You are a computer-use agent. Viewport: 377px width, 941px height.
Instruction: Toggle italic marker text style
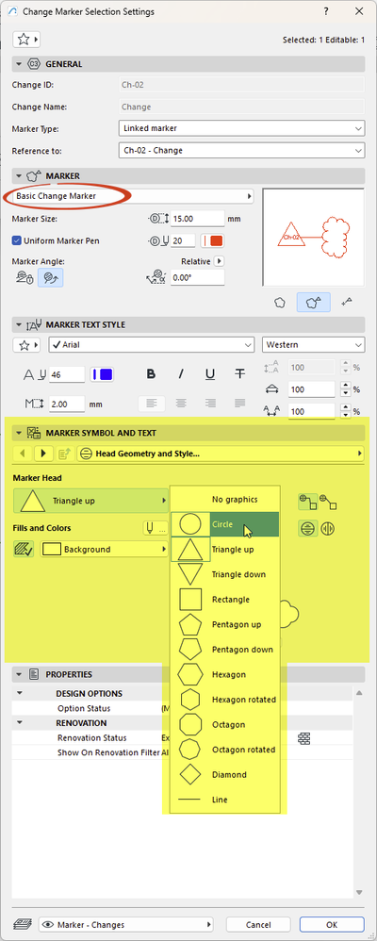(x=181, y=374)
